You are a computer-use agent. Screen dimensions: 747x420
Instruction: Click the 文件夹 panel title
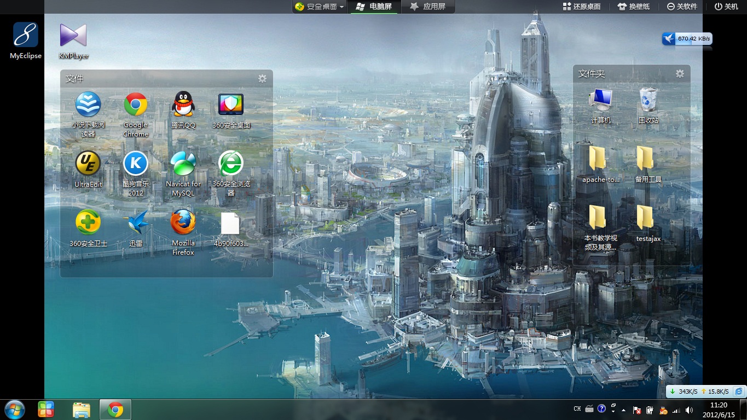pos(592,73)
